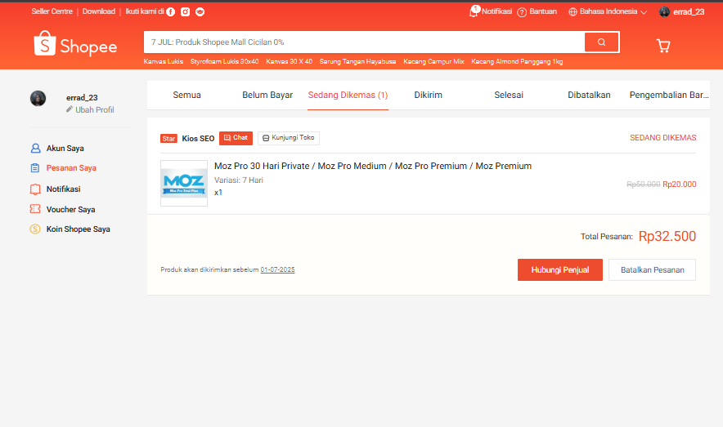Click the Batalkan Pesanan button
The width and height of the screenshot is (723, 427).
coord(652,270)
